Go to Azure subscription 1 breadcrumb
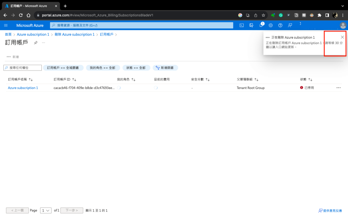 [33, 34]
